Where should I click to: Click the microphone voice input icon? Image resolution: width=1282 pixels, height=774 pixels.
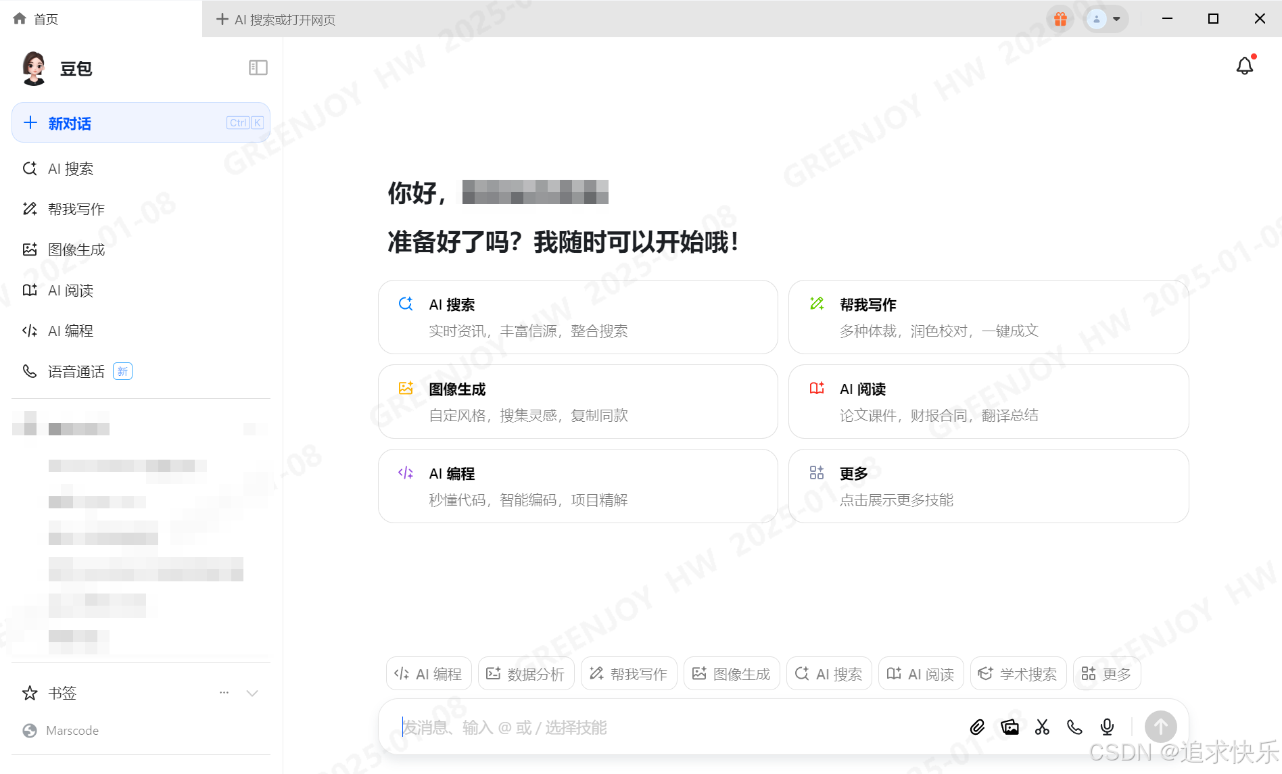[1107, 727]
